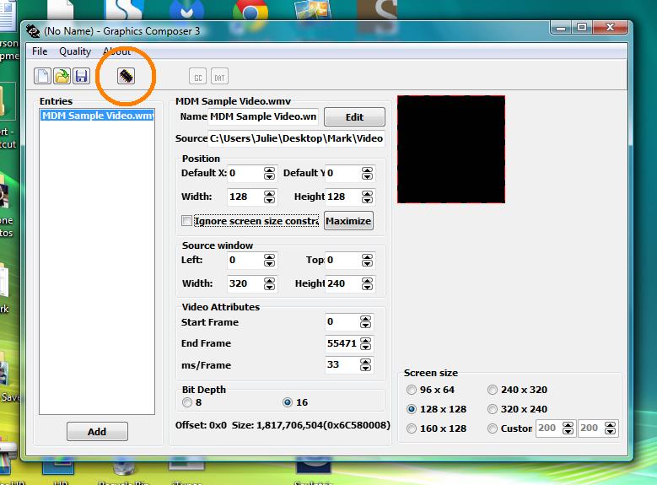
Task: Select MDM Sample Video.wmv in Entries list
Action: tap(97, 116)
